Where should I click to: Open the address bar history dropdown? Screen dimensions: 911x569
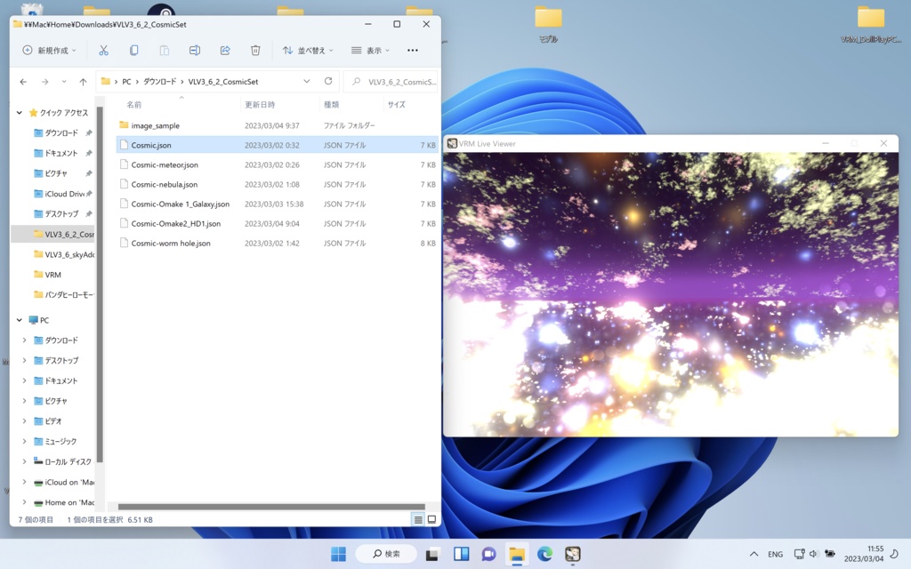point(307,81)
